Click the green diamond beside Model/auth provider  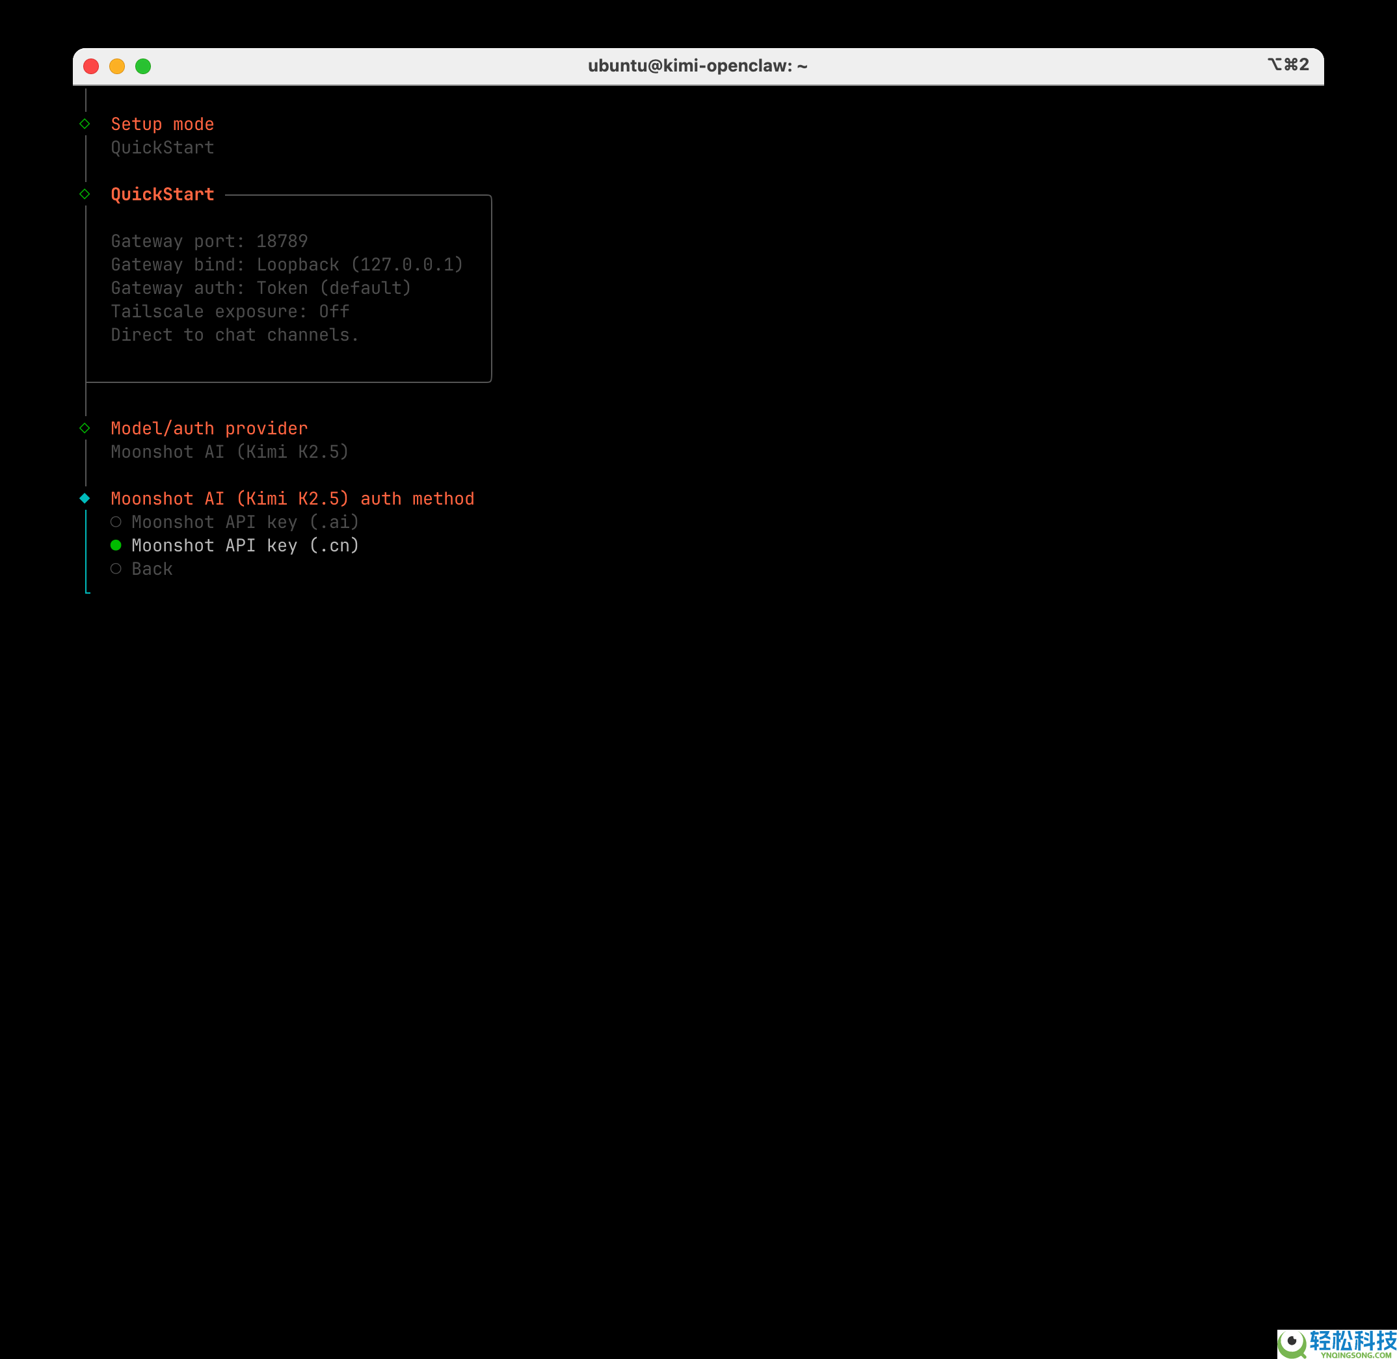pyautogui.click(x=85, y=428)
